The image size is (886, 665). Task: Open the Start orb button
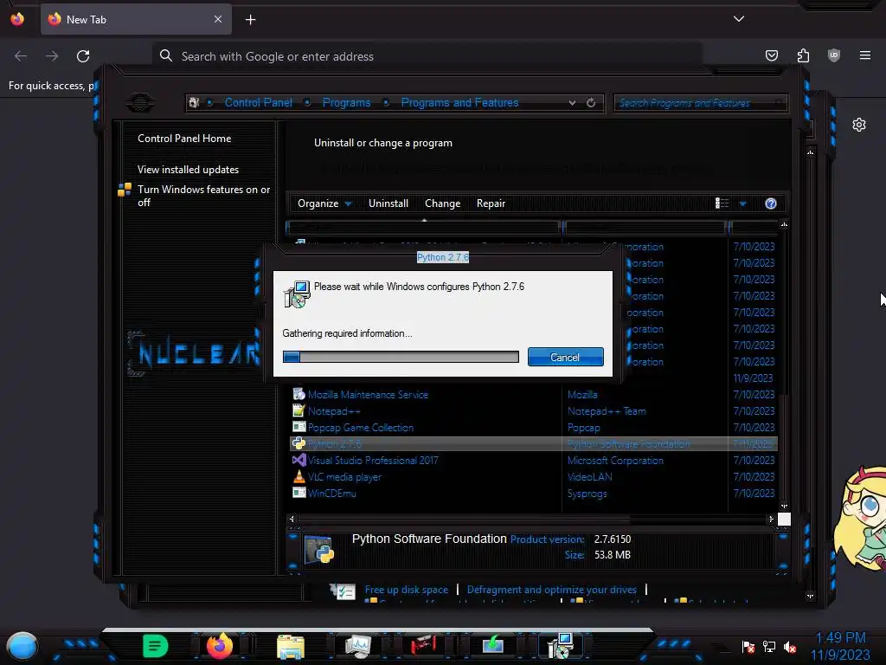[x=22, y=646]
